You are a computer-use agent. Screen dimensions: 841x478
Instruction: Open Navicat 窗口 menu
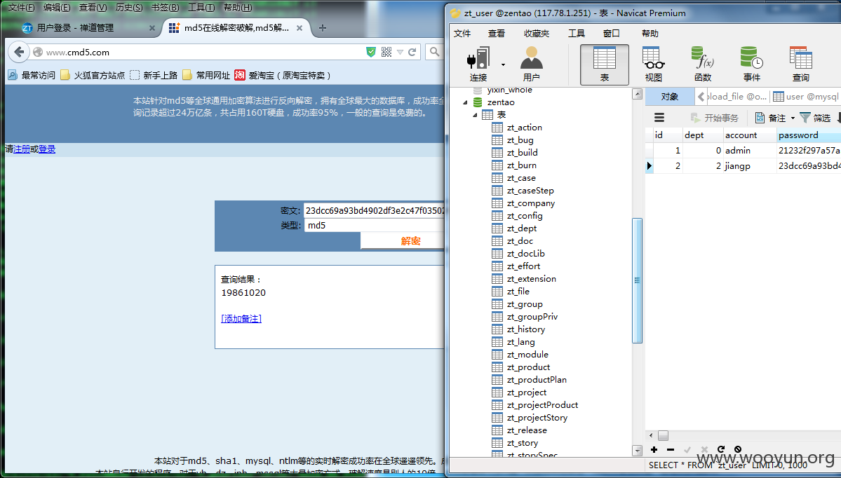612,33
